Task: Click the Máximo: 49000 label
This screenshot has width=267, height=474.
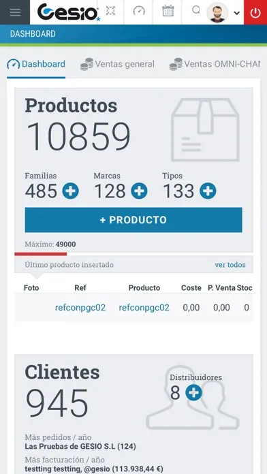Action: (50, 244)
